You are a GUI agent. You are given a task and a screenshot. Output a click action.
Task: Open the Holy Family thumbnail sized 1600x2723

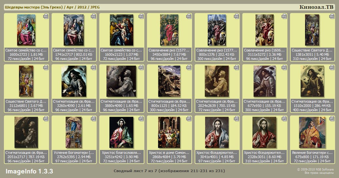[x=26, y=30]
